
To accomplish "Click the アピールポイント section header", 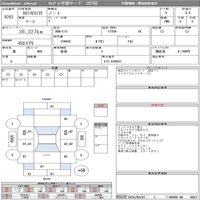I will tap(157, 68).
